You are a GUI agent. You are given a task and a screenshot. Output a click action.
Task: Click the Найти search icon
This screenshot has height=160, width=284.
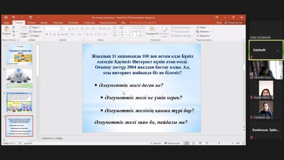point(201,27)
